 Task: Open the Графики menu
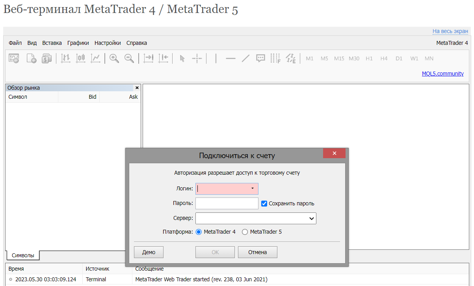point(78,43)
